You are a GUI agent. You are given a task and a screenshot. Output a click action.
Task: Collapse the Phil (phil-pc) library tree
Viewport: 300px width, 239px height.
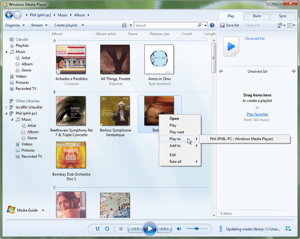[6, 114]
